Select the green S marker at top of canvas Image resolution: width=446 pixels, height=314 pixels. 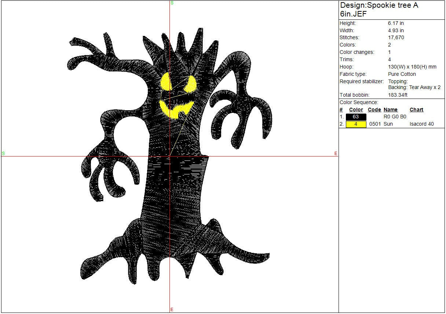coord(172,3)
